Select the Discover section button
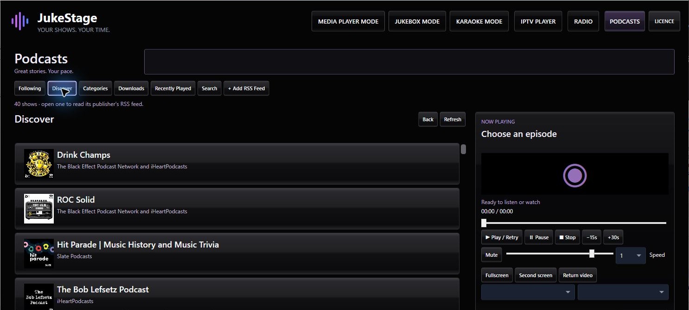This screenshot has height=310, width=689. coord(62,88)
